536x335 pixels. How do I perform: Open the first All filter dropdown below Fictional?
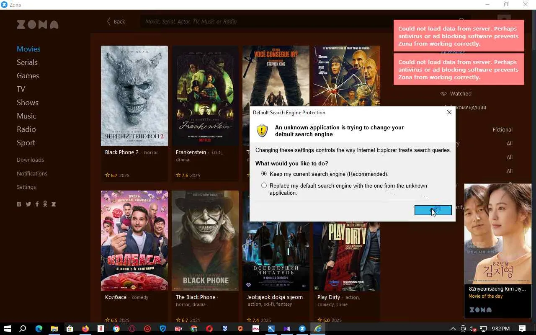point(510,143)
